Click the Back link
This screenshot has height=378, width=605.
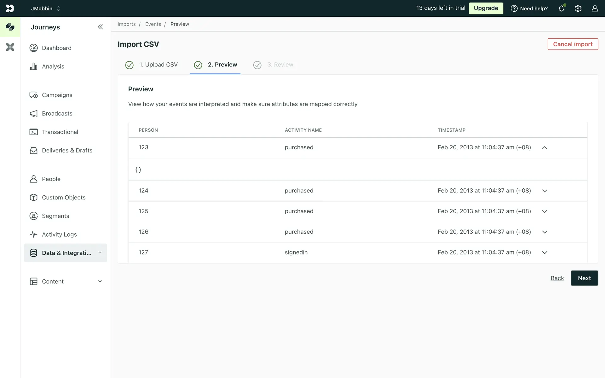click(x=557, y=278)
